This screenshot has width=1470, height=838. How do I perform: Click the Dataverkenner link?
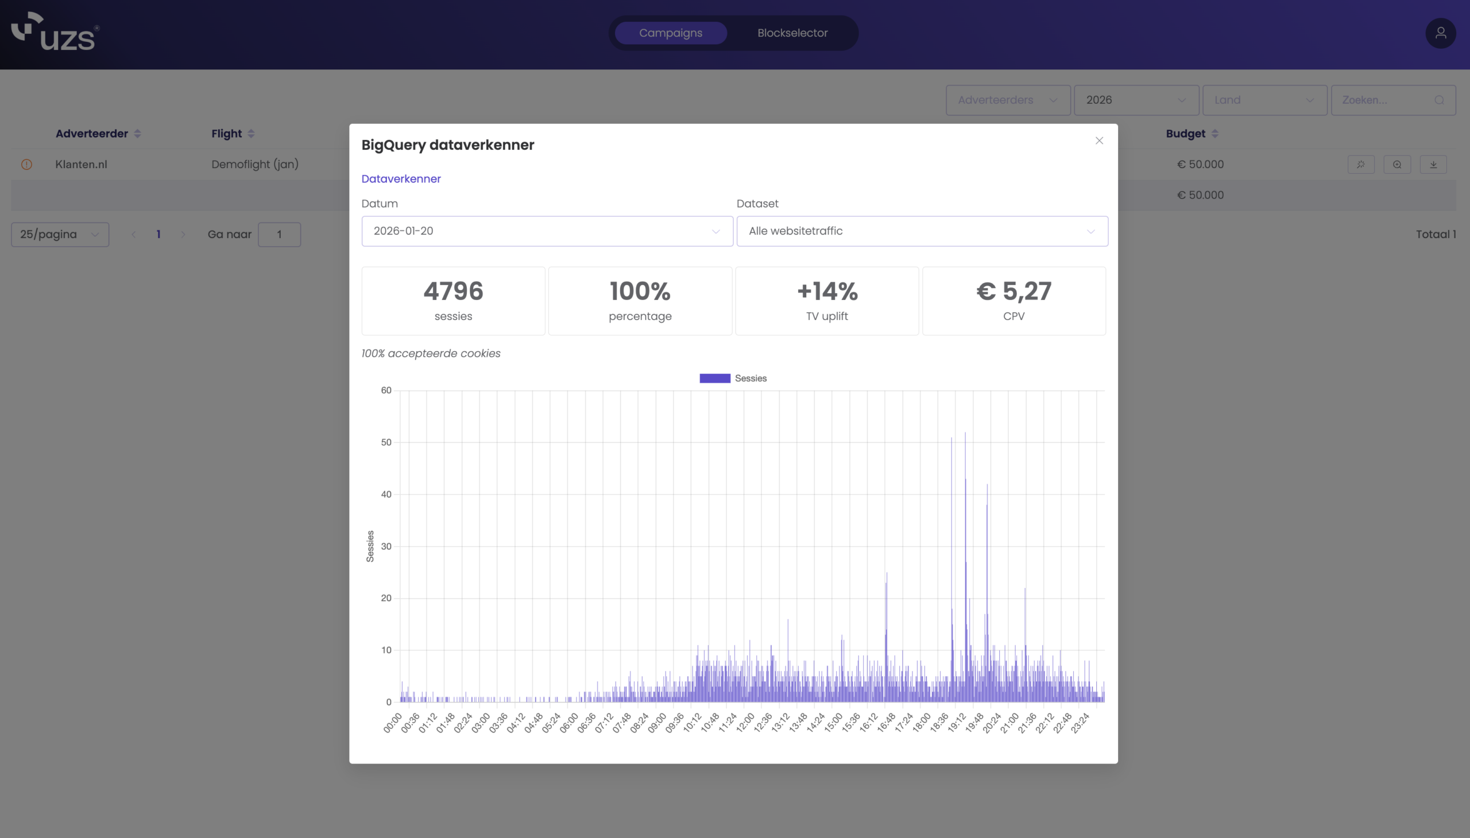(401, 179)
